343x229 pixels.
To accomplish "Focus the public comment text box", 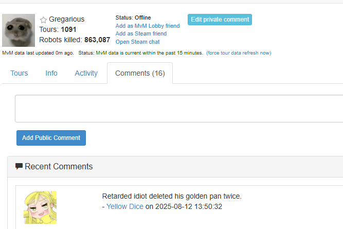I will [x=179, y=109].
